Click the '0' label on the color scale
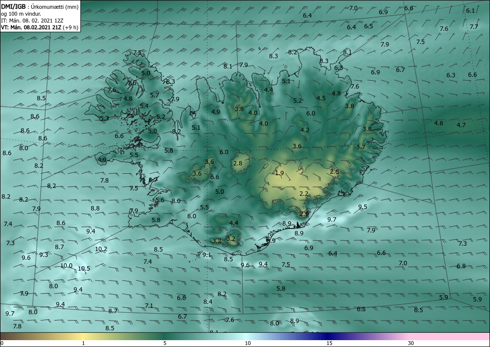This screenshot has height=347, width=490. [2, 344]
